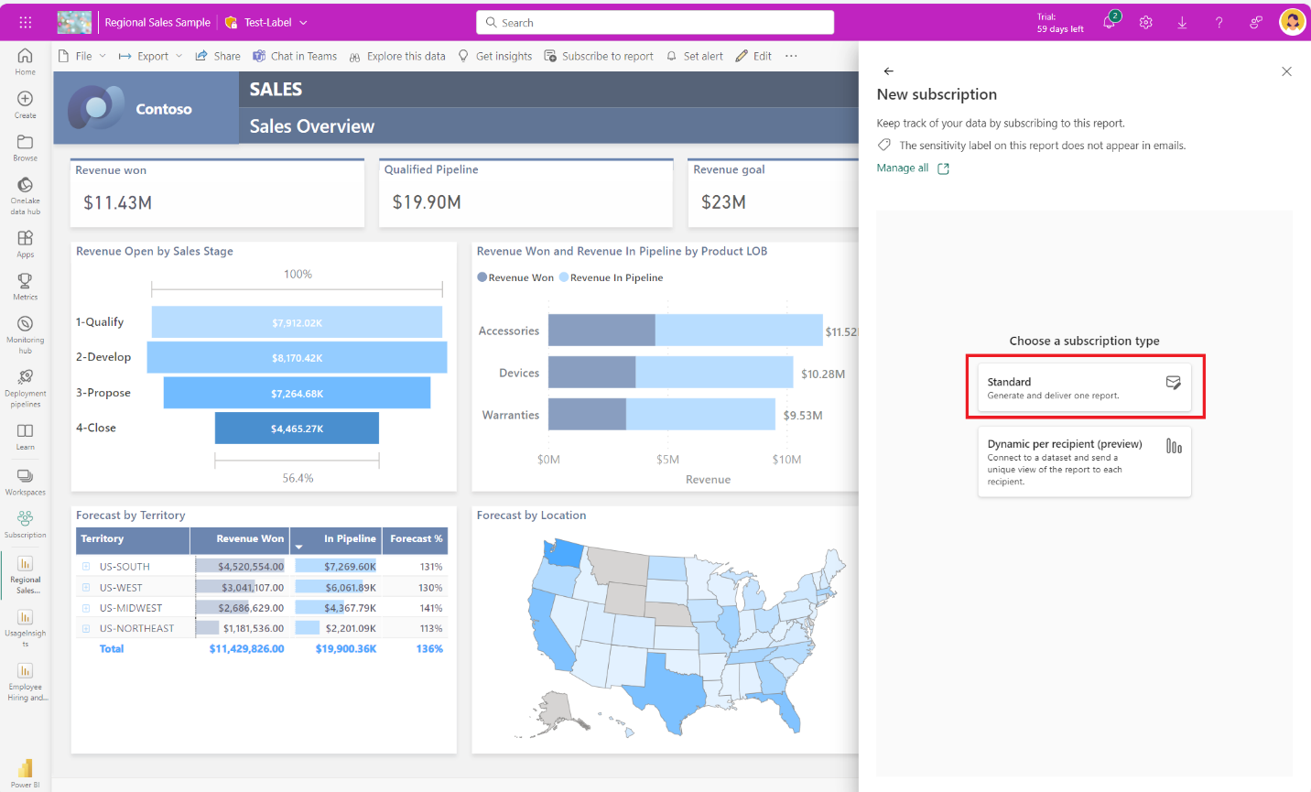
Task: Select Regional Sales report in sidebar
Action: 25,574
